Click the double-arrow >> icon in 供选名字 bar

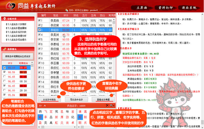pos(40,106)
